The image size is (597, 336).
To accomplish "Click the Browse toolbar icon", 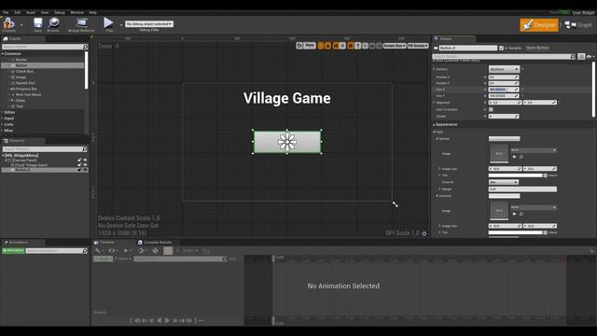I will point(53,25).
